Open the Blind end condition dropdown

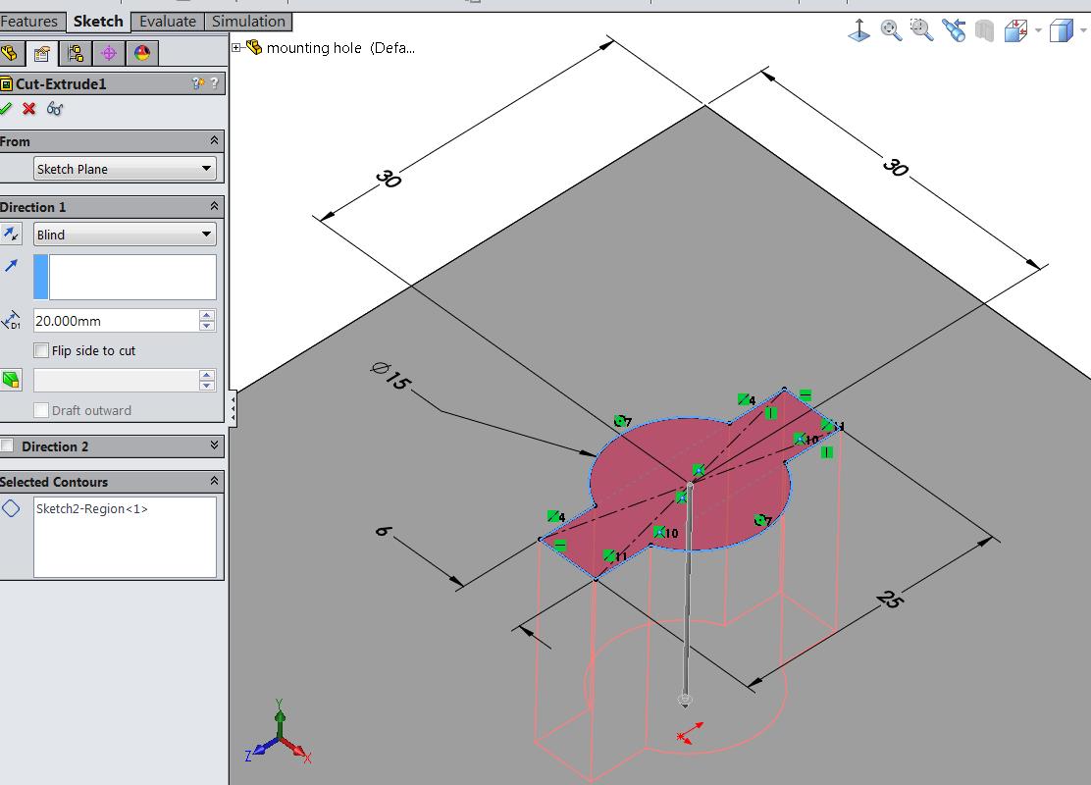tap(206, 234)
